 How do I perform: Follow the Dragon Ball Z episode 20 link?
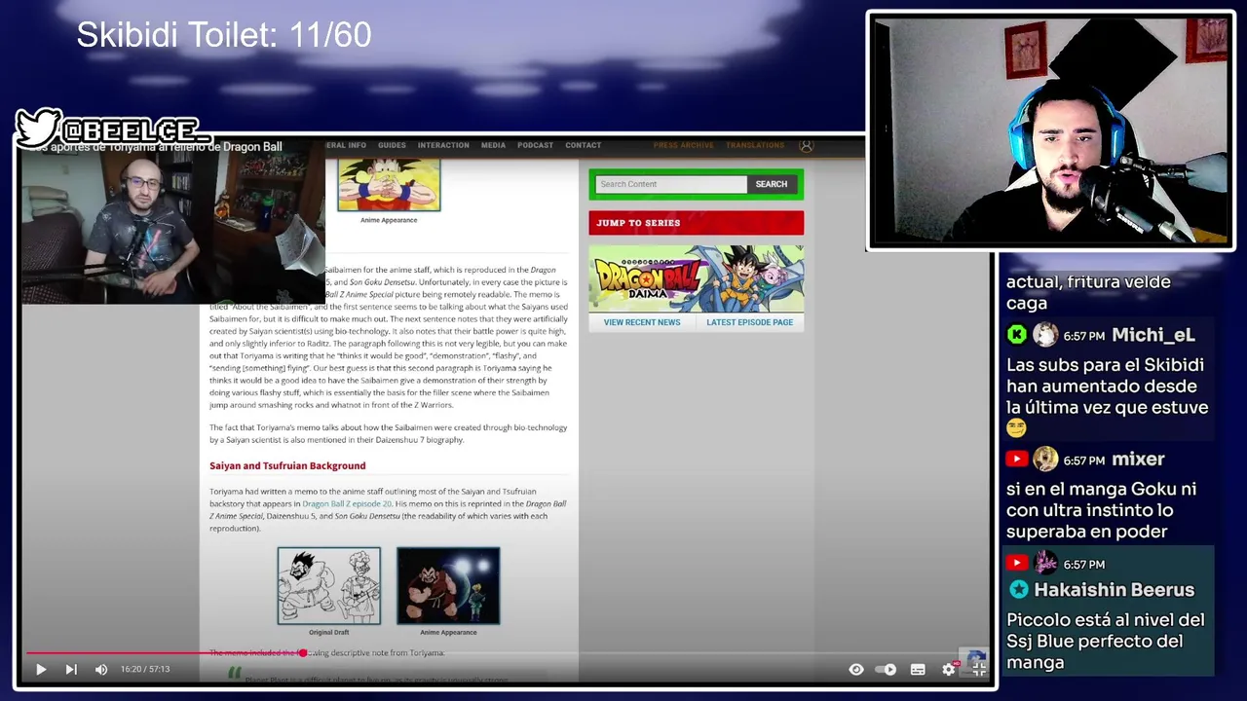point(347,503)
